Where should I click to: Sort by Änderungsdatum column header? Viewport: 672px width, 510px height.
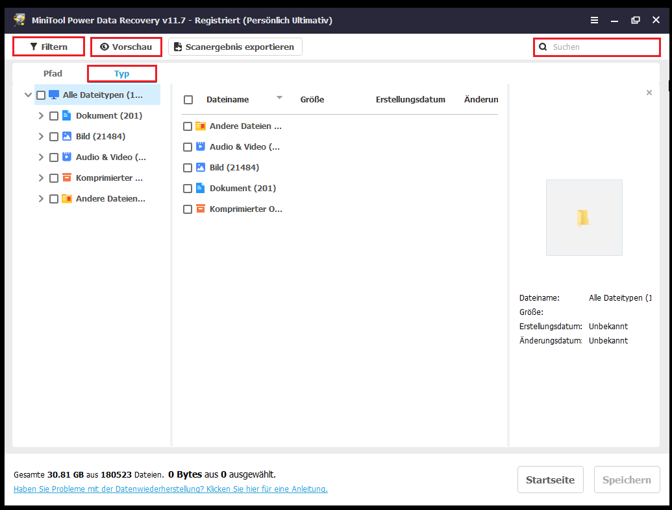pos(481,99)
